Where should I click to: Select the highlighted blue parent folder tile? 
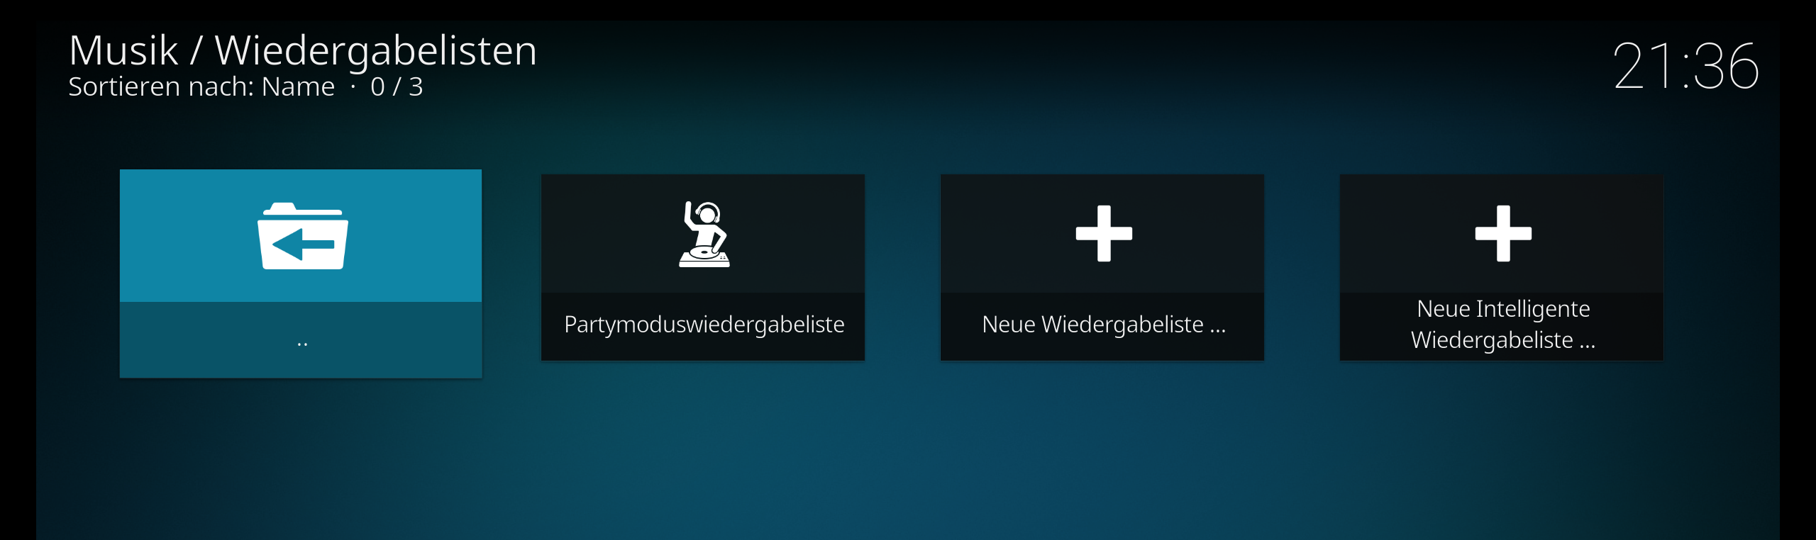click(x=301, y=274)
